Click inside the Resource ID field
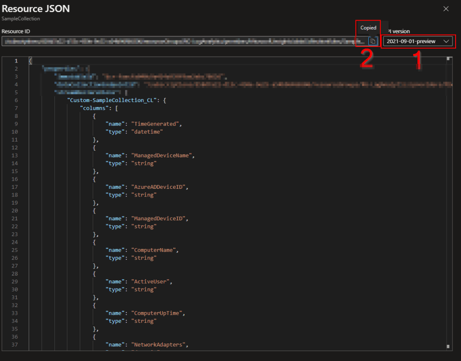Image resolution: width=461 pixels, height=361 pixels. [x=180, y=41]
